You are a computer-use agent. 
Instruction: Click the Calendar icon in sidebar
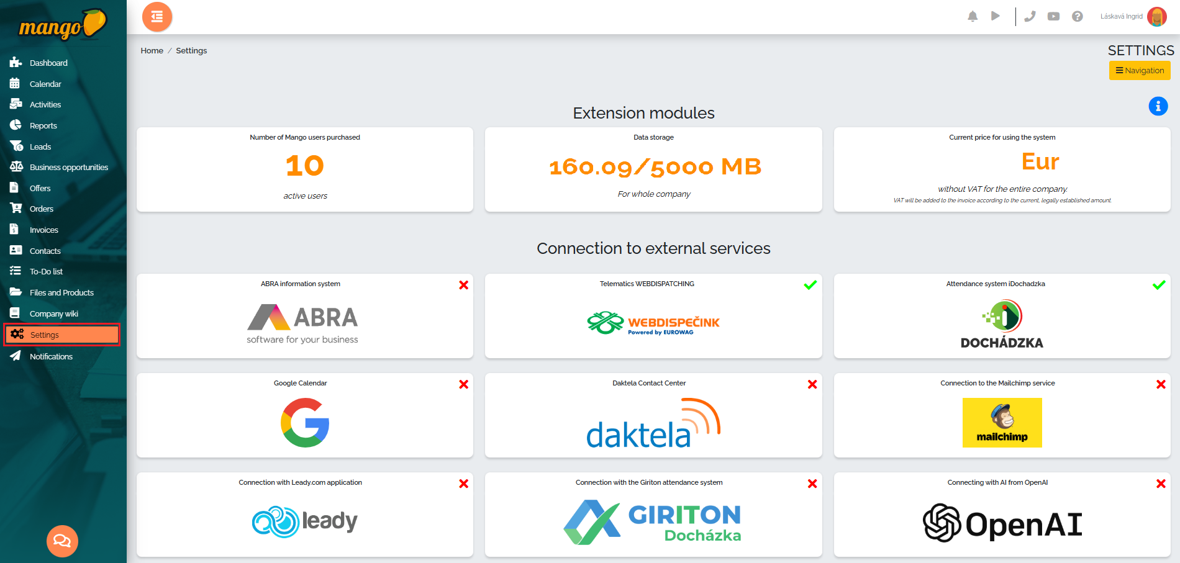pyautogui.click(x=15, y=83)
